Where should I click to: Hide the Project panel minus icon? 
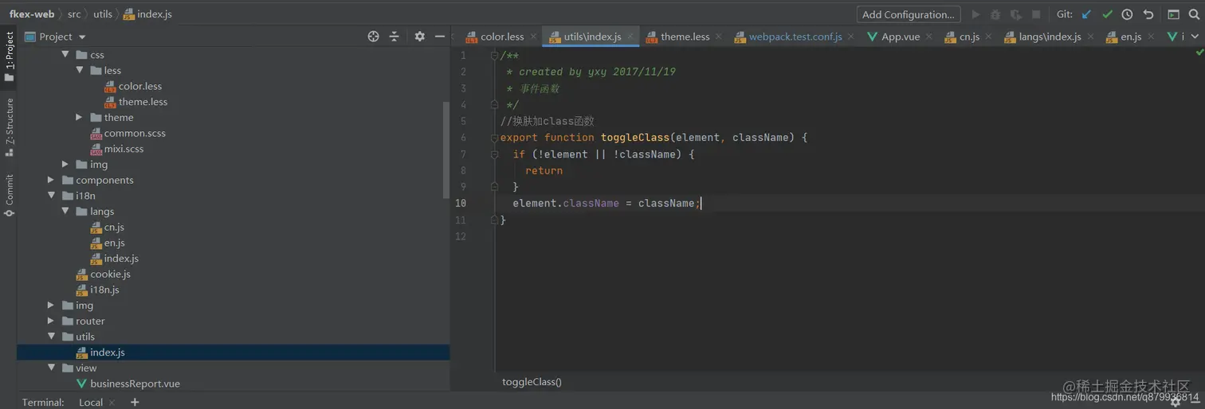440,37
